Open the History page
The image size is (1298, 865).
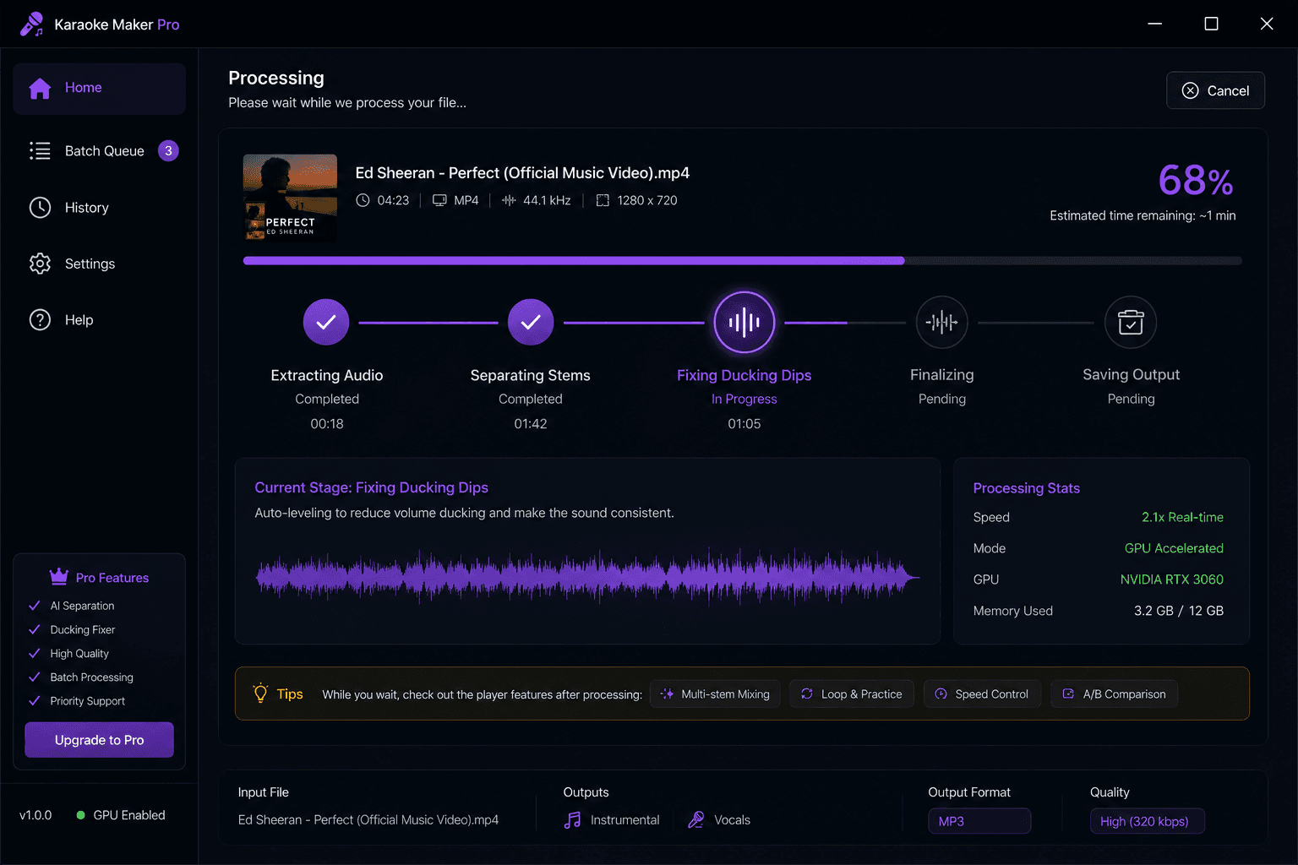pos(99,208)
